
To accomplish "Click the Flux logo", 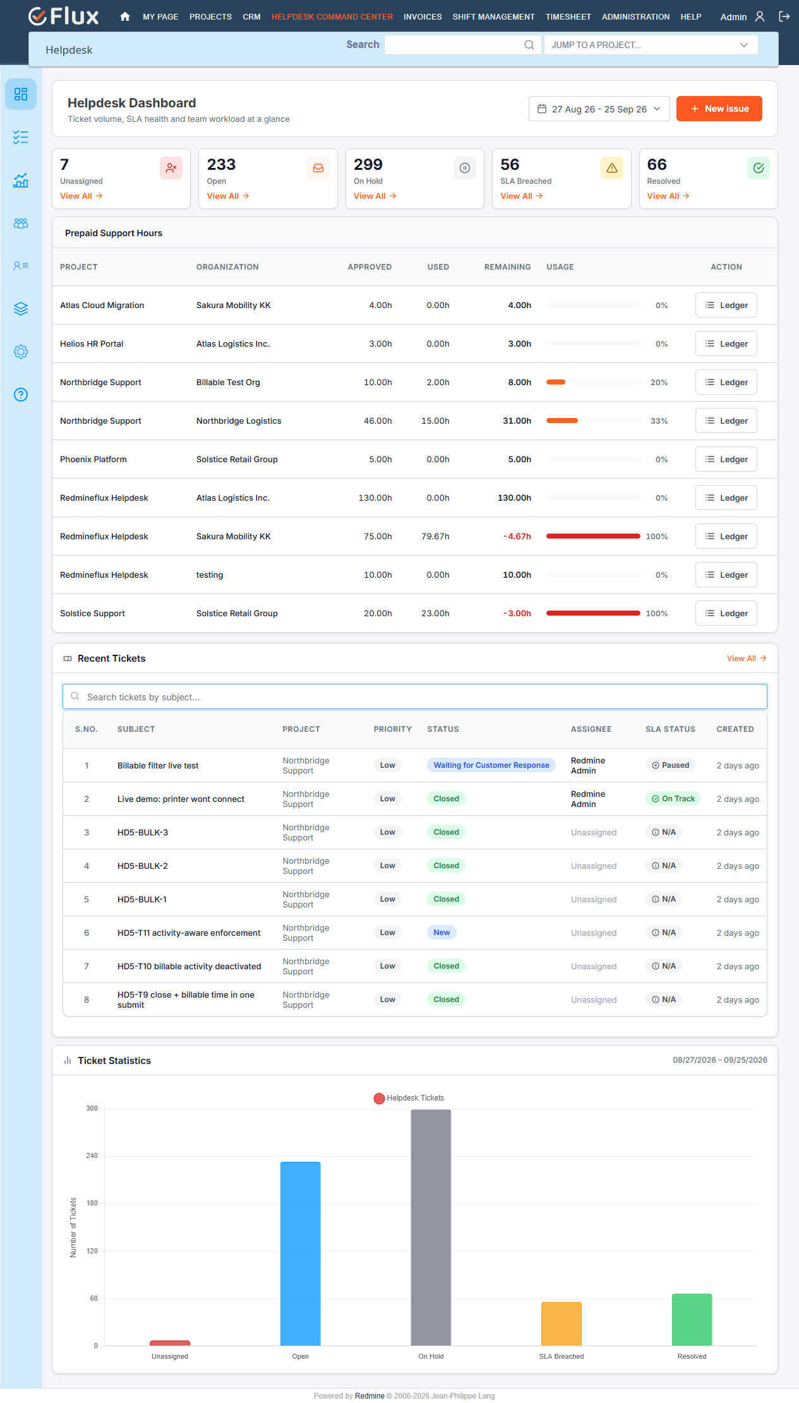I will [64, 16].
